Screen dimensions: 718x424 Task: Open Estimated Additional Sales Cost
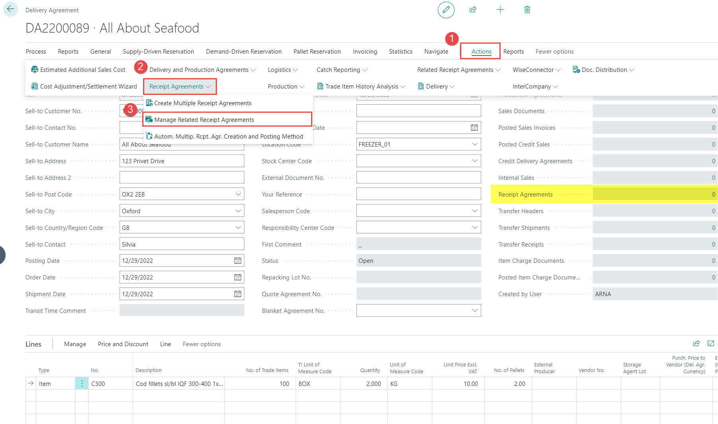[x=78, y=70]
